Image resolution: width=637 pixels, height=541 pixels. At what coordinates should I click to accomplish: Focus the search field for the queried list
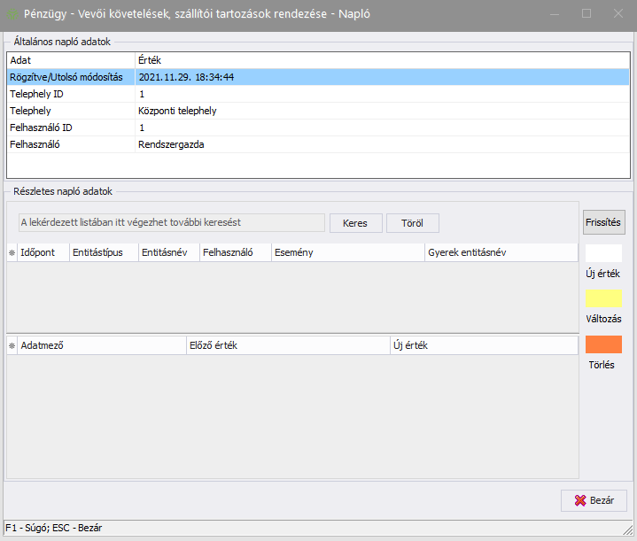[x=170, y=222]
